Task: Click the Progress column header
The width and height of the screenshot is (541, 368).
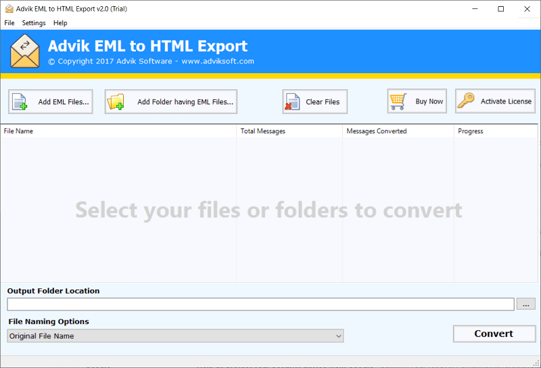Action: [x=496, y=131]
